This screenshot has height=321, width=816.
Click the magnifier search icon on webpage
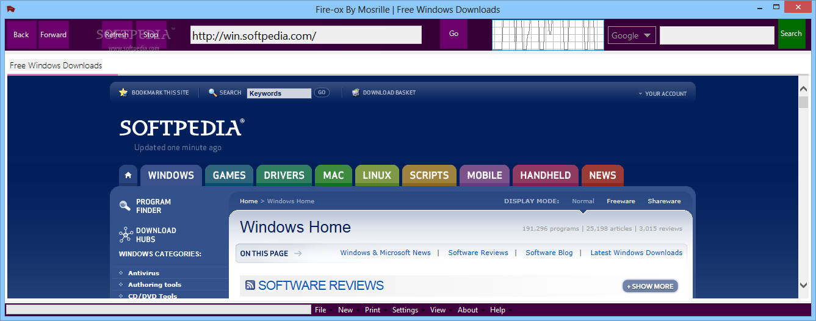213,93
